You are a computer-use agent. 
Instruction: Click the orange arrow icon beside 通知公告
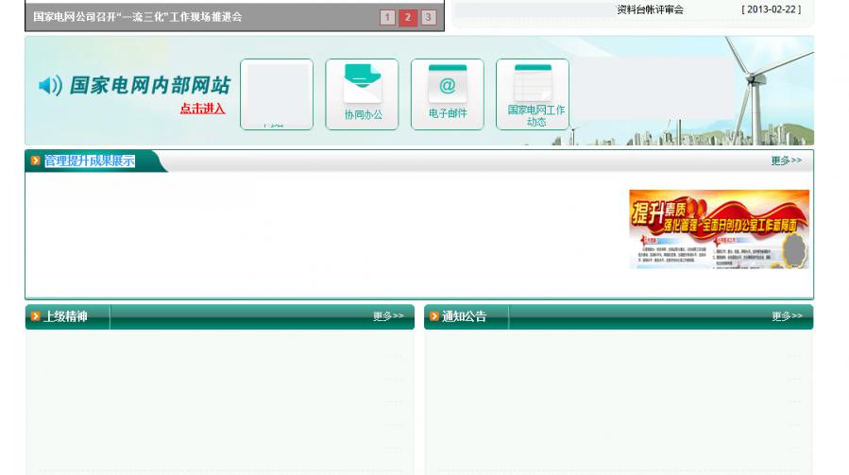[434, 316]
